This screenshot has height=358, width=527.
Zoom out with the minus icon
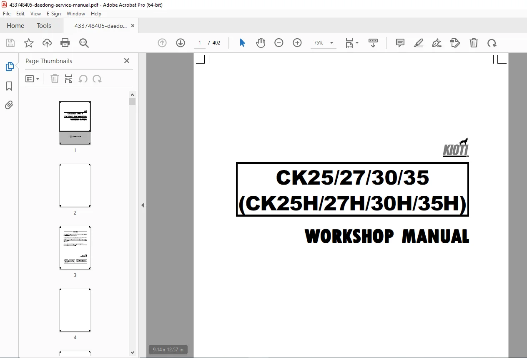click(x=279, y=43)
